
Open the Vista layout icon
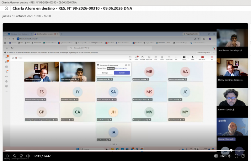point(156,58)
